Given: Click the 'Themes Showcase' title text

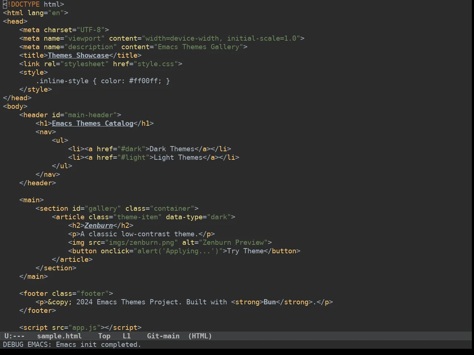Looking at the screenshot, I should coord(78,55).
